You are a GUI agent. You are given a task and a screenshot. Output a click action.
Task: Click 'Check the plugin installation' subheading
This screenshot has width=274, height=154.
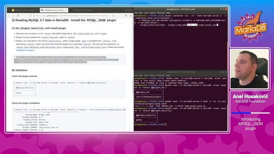coord(26,103)
